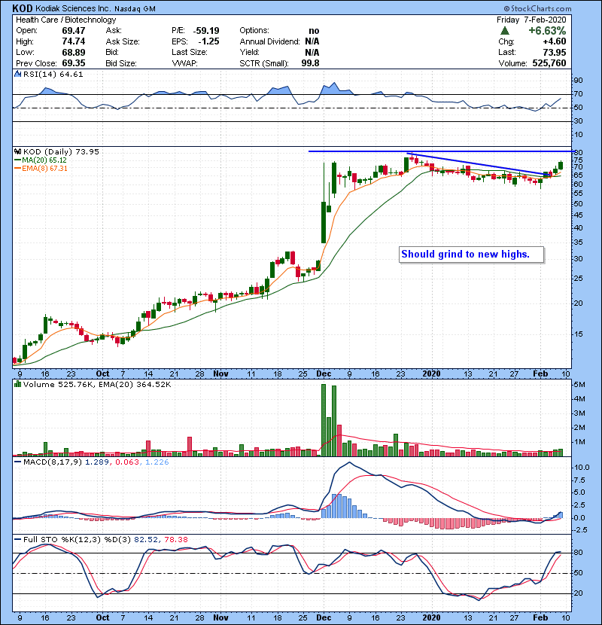Click the tallest early-December volume bar
Screen dimensions: 602x625
[324, 420]
